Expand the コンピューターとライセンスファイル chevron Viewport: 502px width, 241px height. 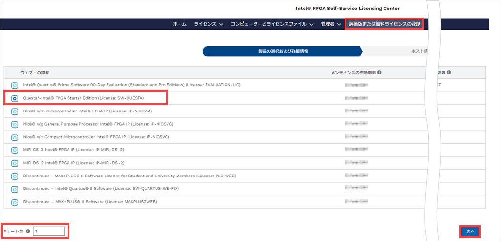pyautogui.click(x=311, y=25)
